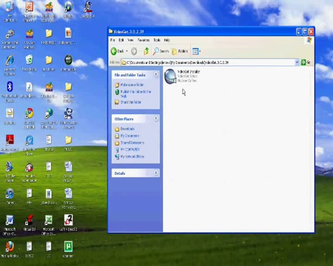Select the VideoGet Installer file
The height and width of the screenshot is (266, 333).
[x=182, y=76]
